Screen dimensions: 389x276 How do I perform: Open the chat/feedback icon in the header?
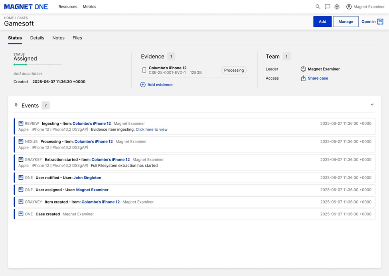(327, 6)
